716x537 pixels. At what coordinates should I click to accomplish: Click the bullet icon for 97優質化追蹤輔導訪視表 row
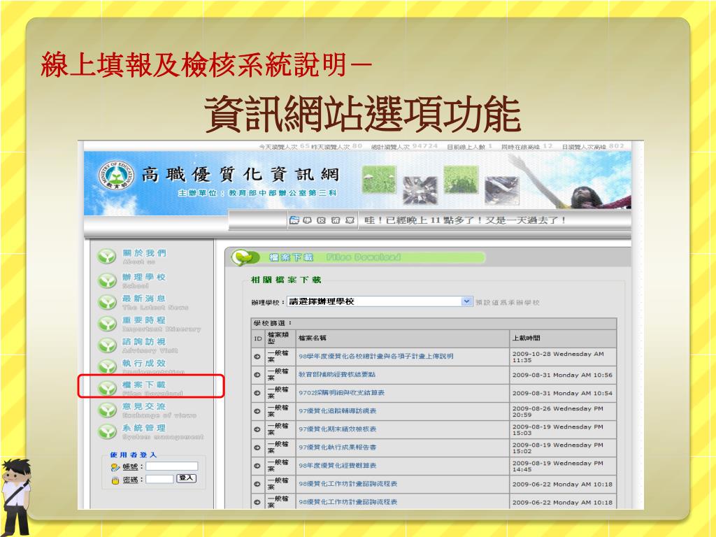click(x=257, y=411)
